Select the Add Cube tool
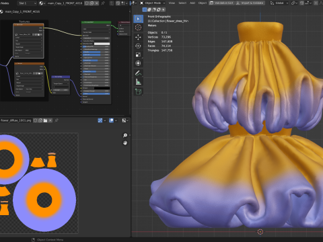Image resolution: width=323 pixels, height=242 pixels. click(x=138, y=91)
